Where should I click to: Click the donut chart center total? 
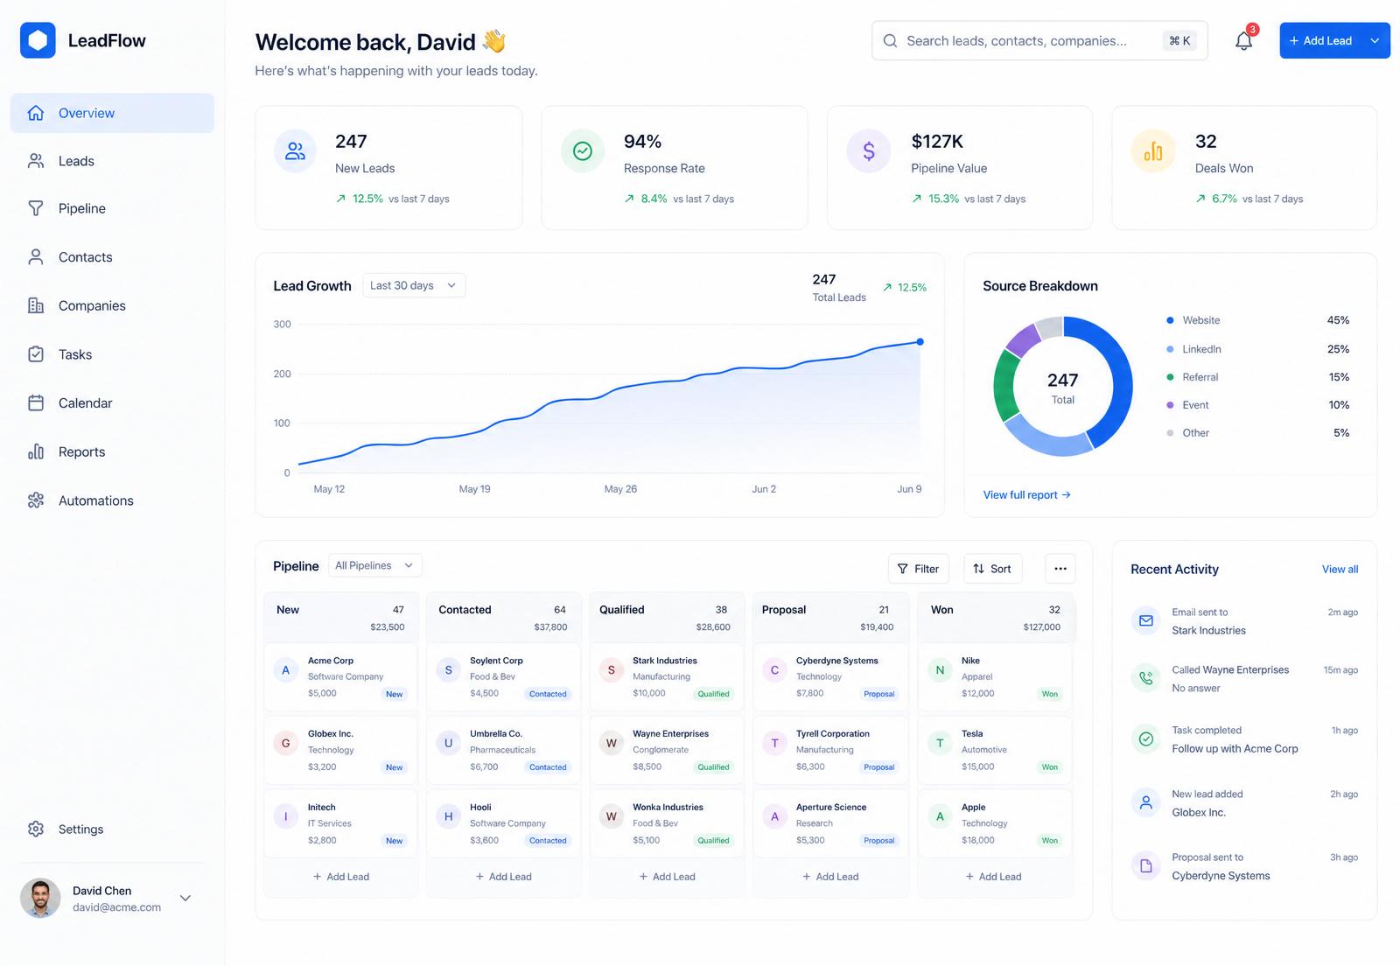click(1062, 387)
